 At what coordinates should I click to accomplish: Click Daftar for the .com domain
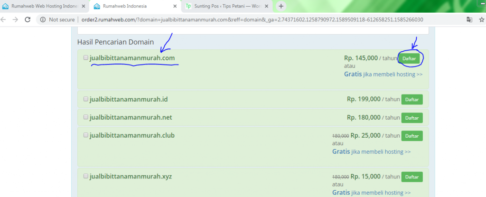[x=409, y=58]
